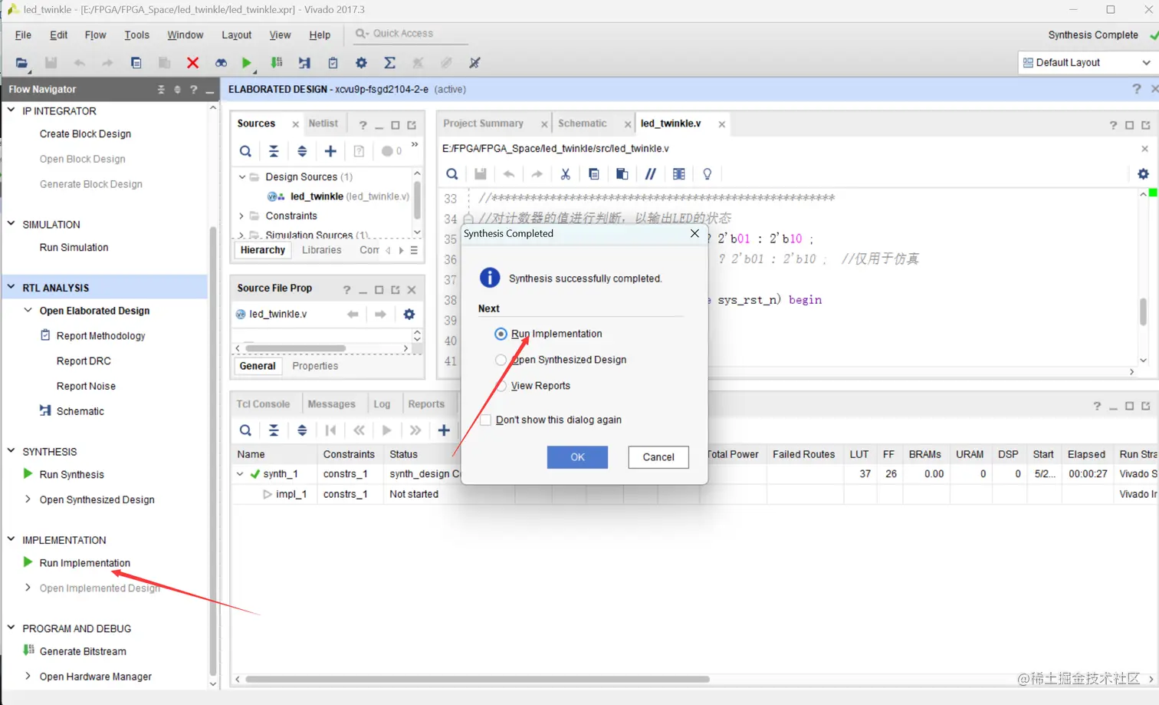The image size is (1159, 705).
Task: Add sources with the plus icon
Action: 330,151
